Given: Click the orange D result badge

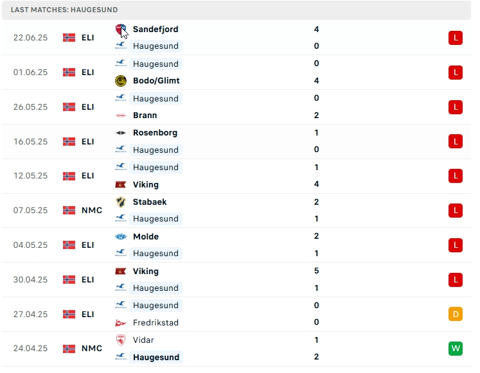Looking at the screenshot, I should click(x=456, y=314).
